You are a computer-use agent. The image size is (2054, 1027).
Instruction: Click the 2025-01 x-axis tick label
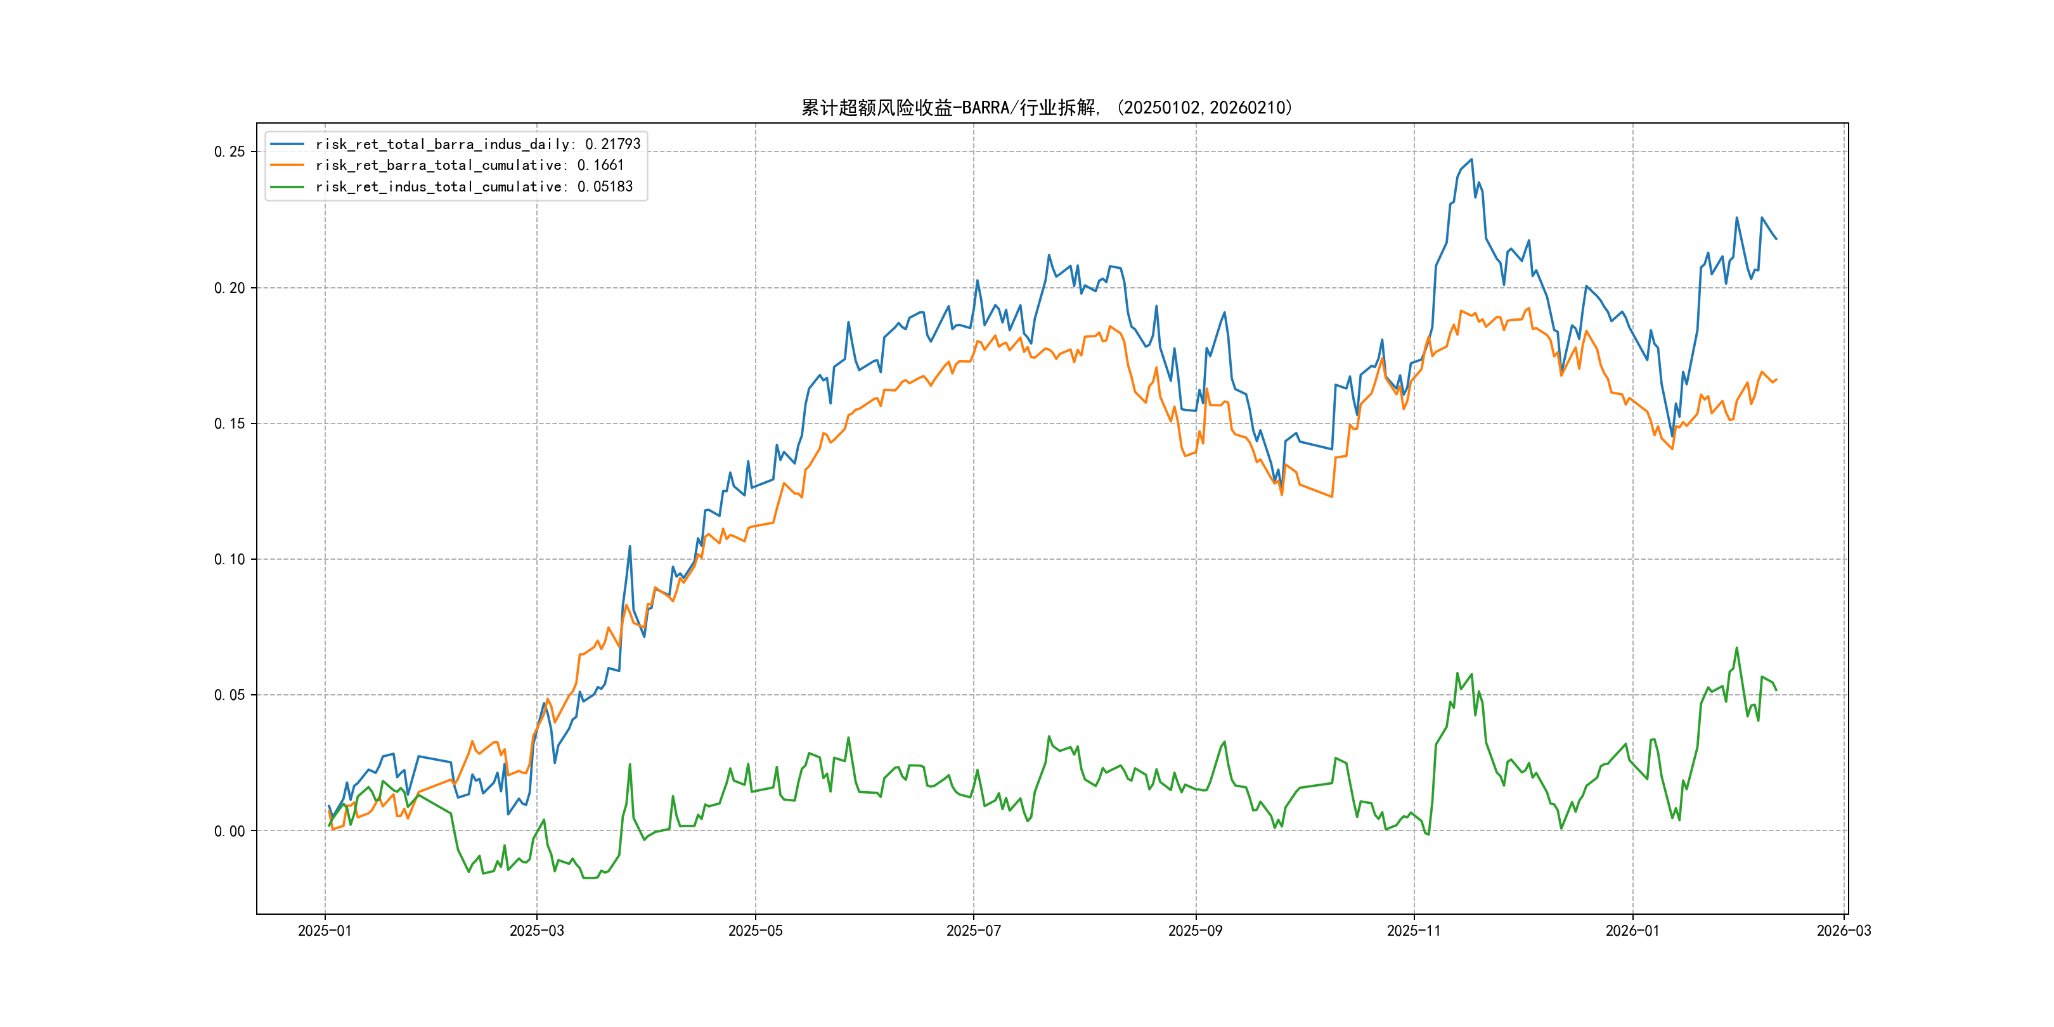325,931
